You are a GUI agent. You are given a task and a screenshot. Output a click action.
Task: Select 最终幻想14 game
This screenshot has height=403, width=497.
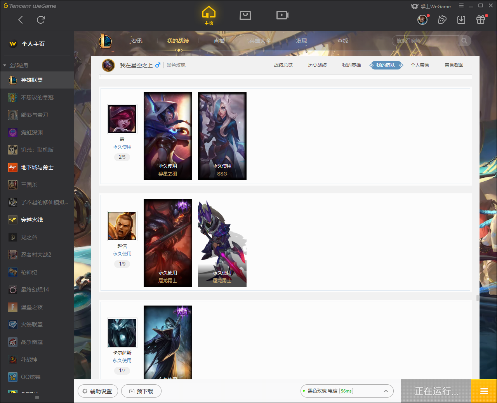37,290
